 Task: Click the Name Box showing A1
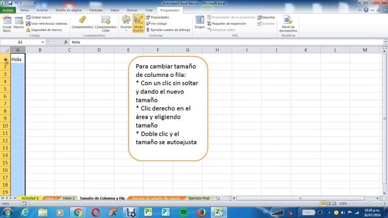point(20,42)
